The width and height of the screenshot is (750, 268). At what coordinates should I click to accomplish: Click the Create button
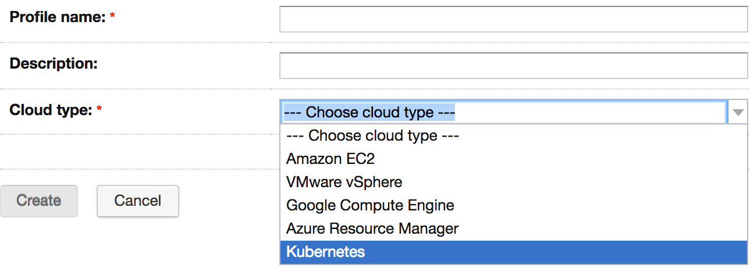pos(38,201)
